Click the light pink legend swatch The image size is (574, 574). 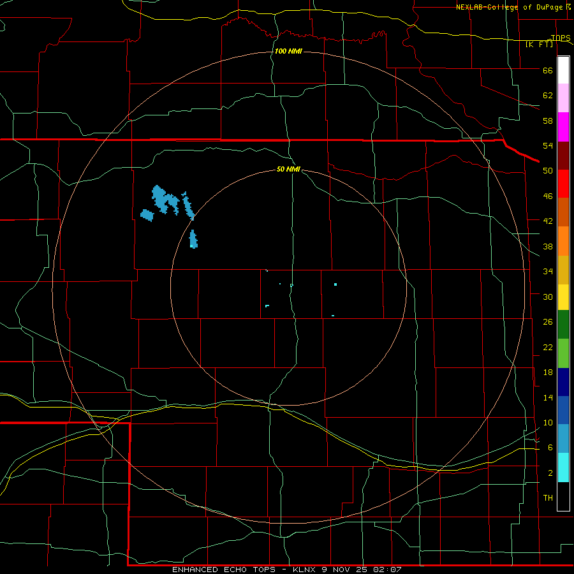click(x=563, y=98)
